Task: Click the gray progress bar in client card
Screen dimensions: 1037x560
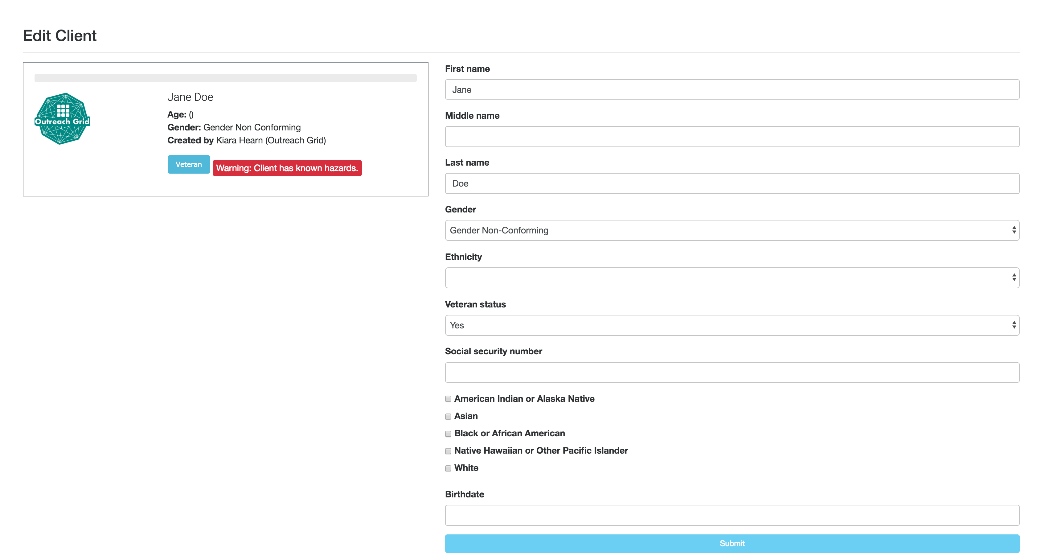Action: (225, 78)
